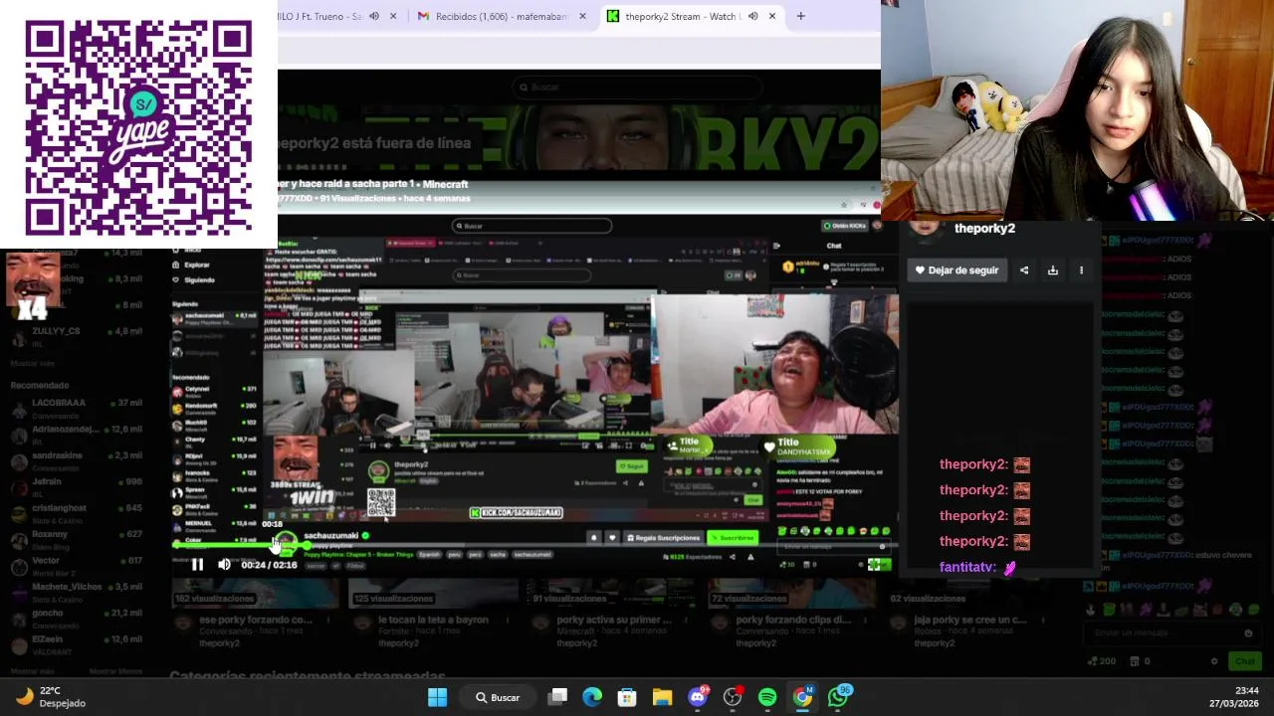Image resolution: width=1274 pixels, height=716 pixels.
Task: Open the weather widget showing 22°C
Action: pos(52,697)
